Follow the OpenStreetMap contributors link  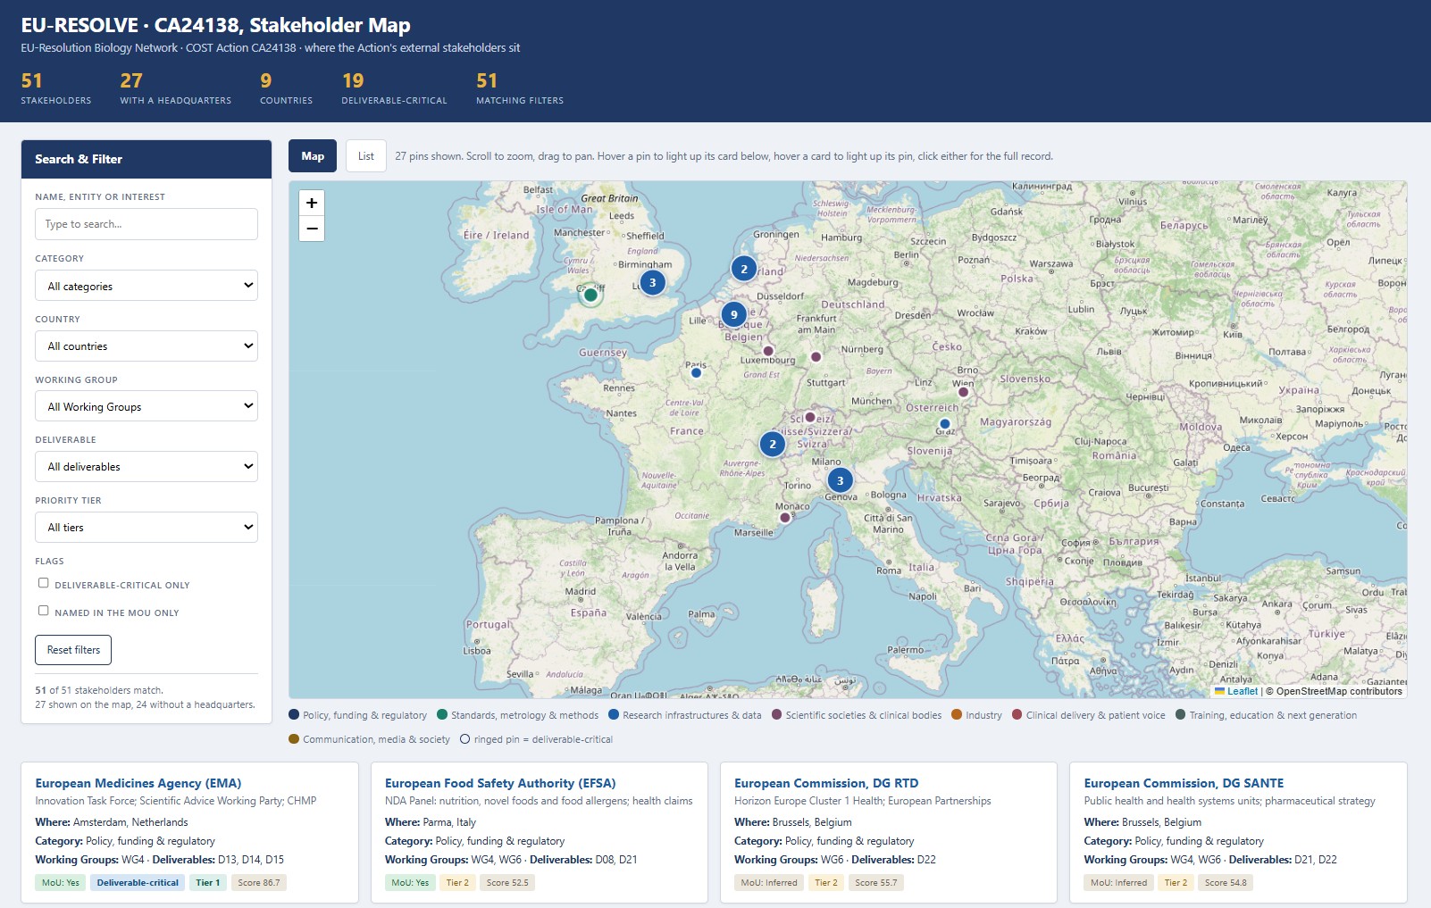pos(1339,691)
